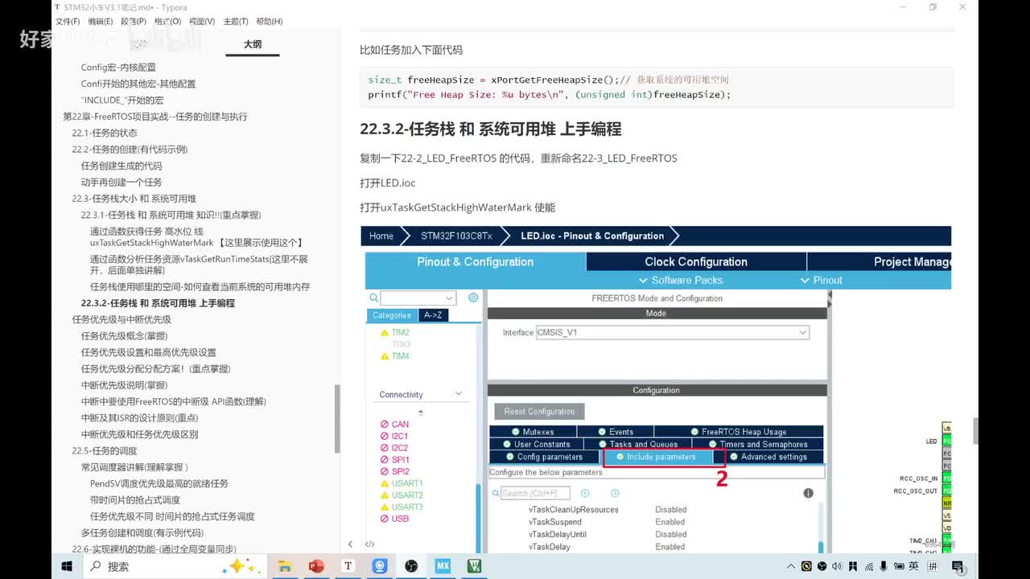Select the 大纲 outline sidebar tab
The width and height of the screenshot is (1030, 579).
coord(253,45)
